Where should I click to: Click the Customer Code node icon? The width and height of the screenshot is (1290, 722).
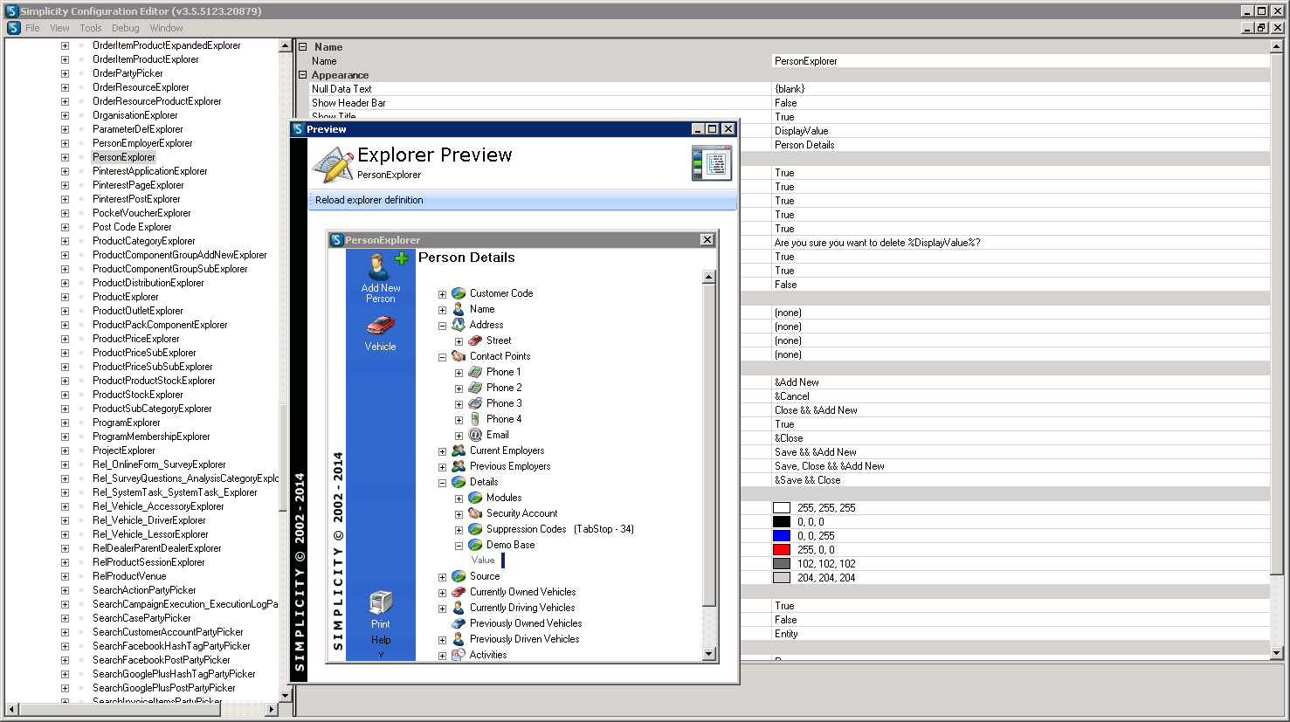tap(459, 293)
